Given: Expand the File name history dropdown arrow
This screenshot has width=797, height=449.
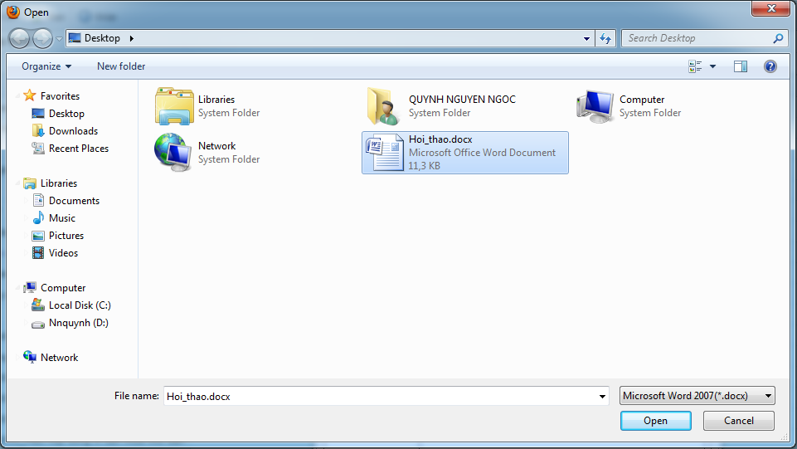Looking at the screenshot, I should tap(603, 397).
